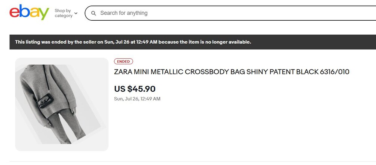The width and height of the screenshot is (376, 165).
Task: Click the item number 6316/010 in title
Action: tap(335, 72)
